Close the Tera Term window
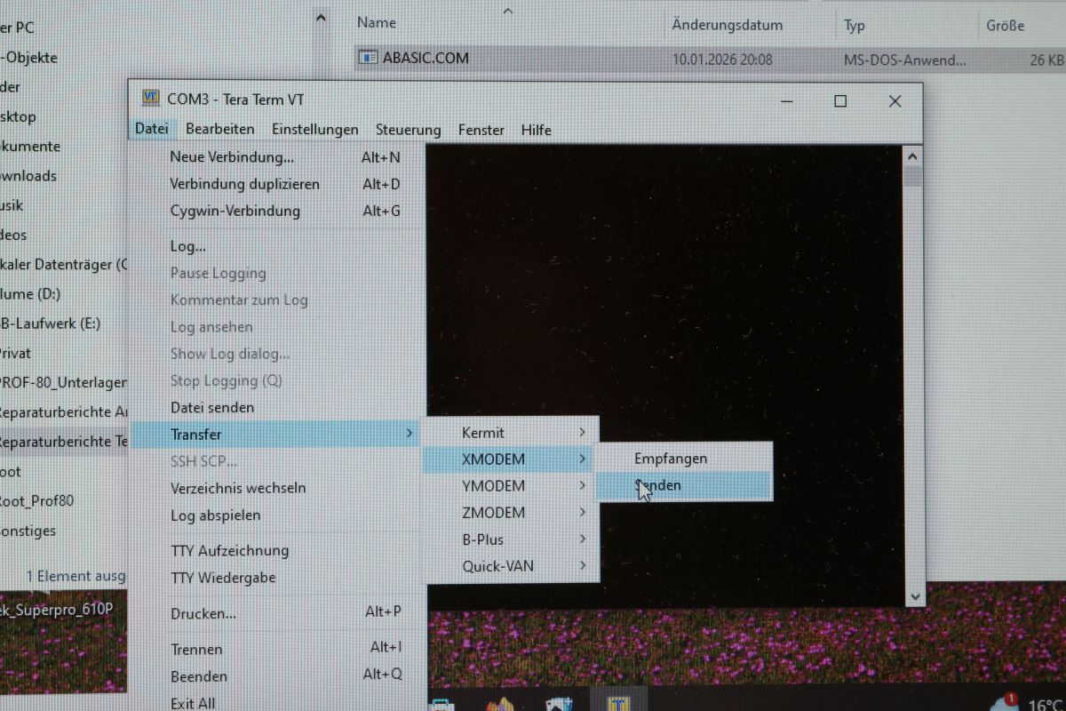Screen dimensions: 1066x711 (895, 101)
